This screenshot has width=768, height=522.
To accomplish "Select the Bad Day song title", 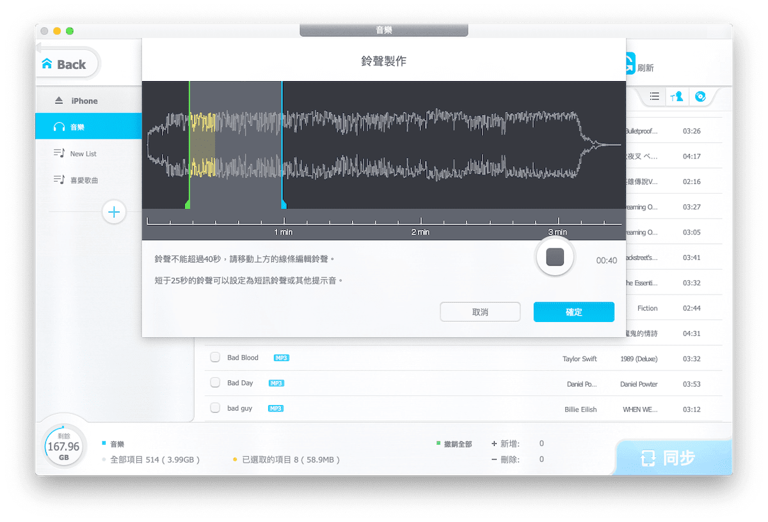I will pyautogui.click(x=240, y=383).
